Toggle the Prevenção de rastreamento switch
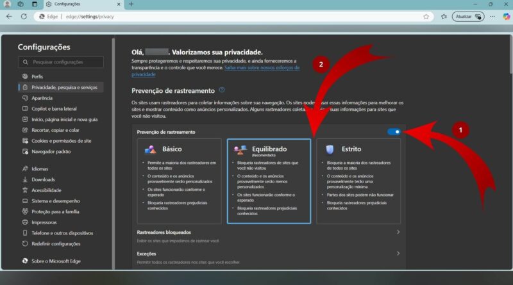The height and width of the screenshot is (285, 513). (394, 132)
